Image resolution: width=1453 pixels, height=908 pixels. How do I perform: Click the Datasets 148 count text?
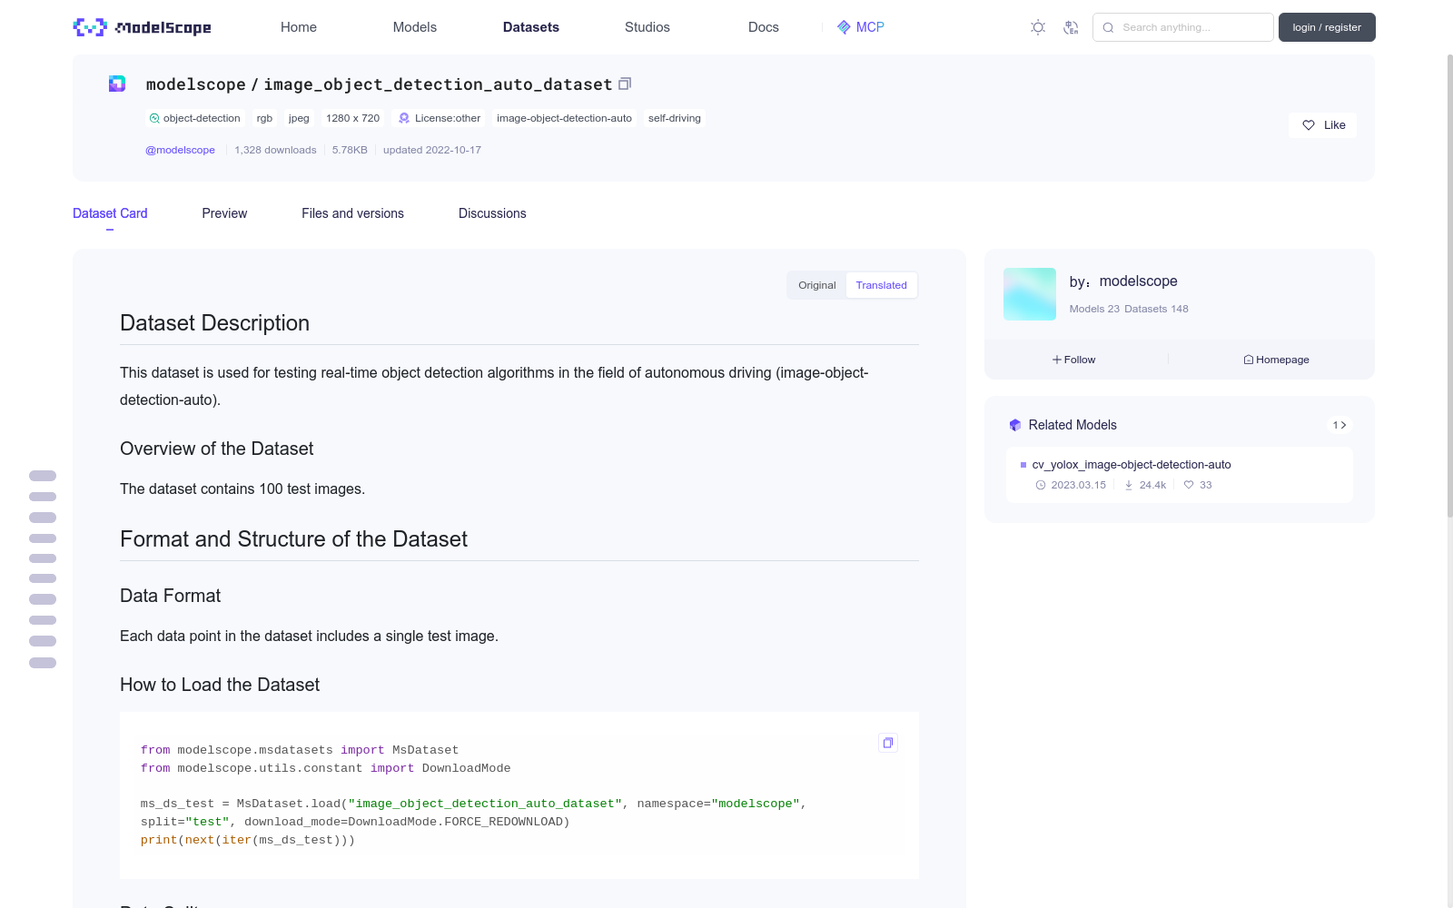pos(1156,309)
